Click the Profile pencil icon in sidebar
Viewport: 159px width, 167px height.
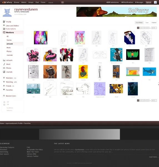(4, 22)
